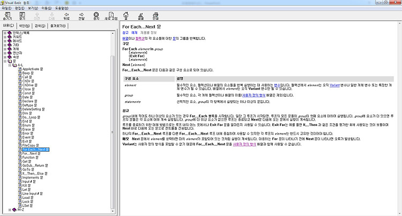Click the topic icon of AppActivate 문
Screen dimensions: 402x216
click(20, 69)
